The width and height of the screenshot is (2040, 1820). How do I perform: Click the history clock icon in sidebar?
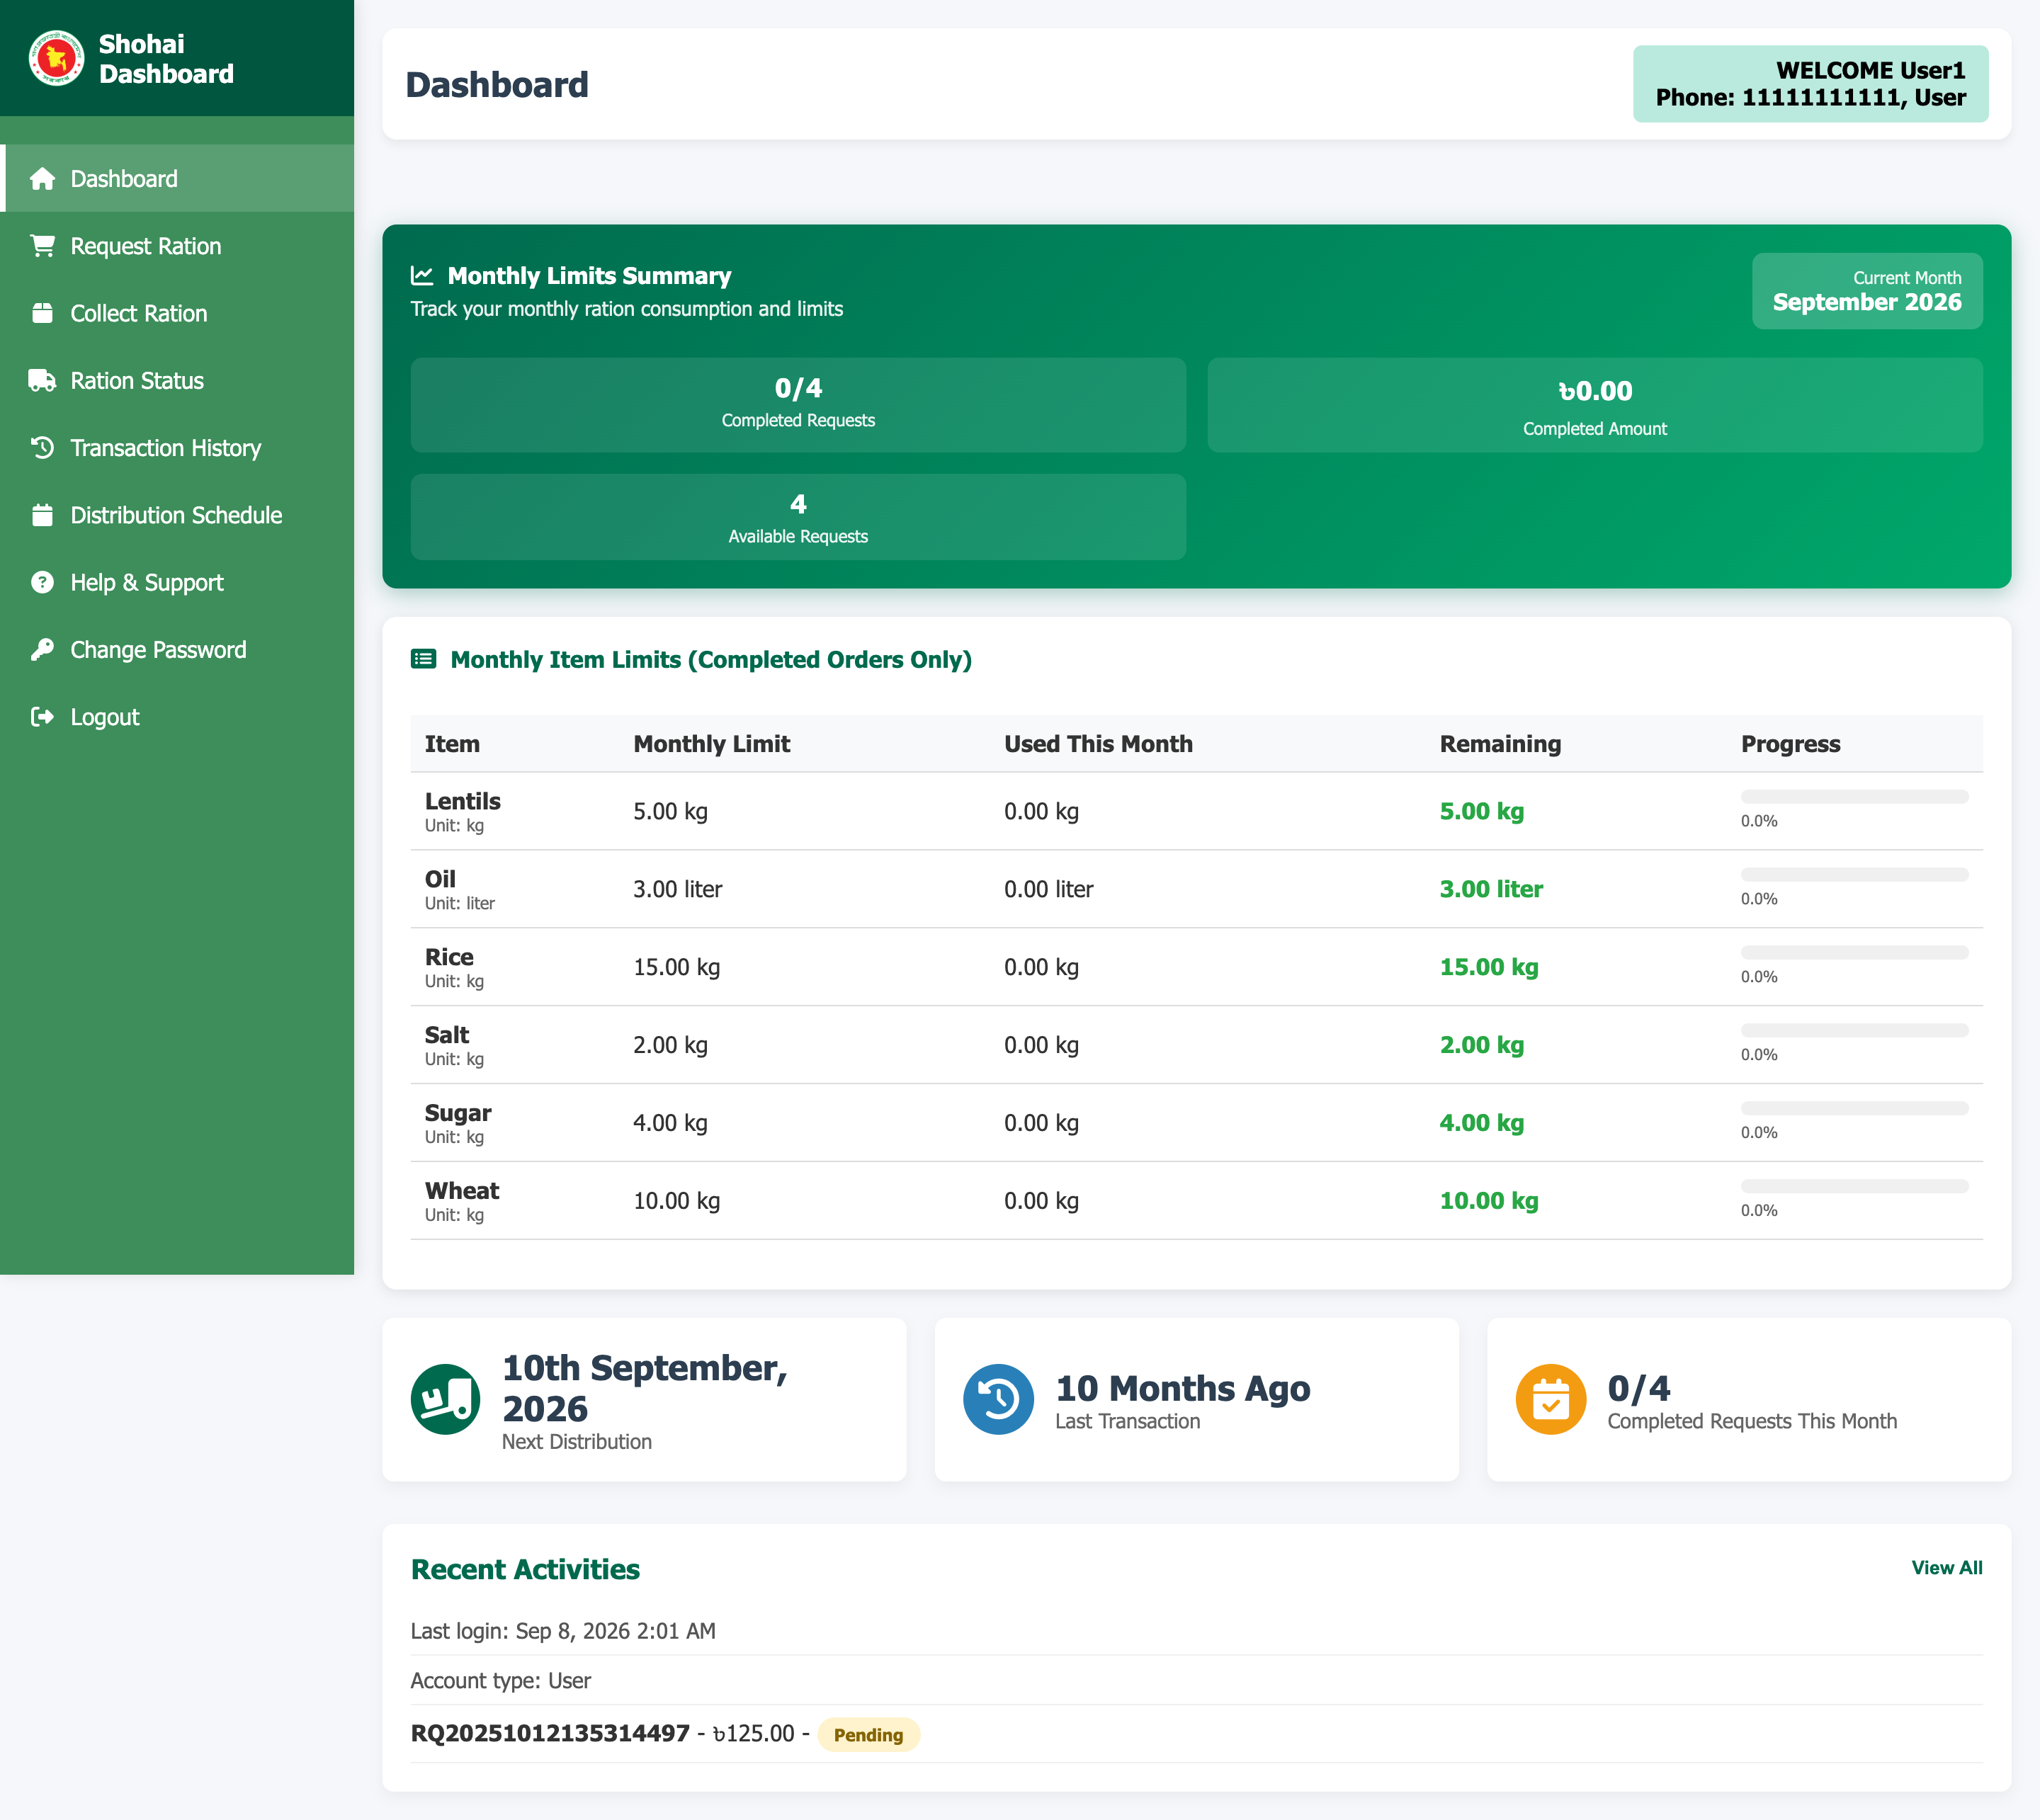pyautogui.click(x=42, y=448)
